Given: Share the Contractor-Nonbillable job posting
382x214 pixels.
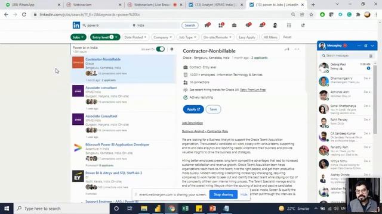Looking at the screenshot, I should tap(286, 49).
